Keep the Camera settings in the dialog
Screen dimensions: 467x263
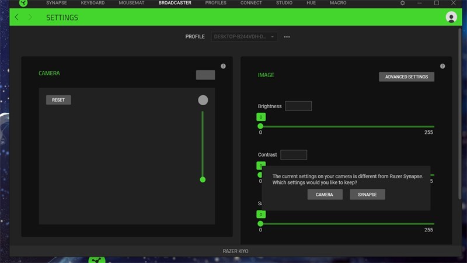(325, 195)
